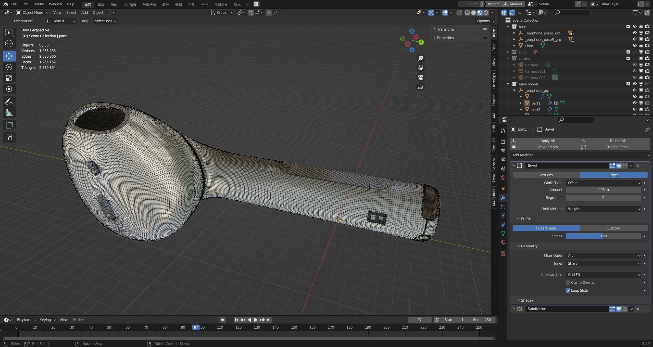Enable the Clamp Overlap checkbox
Viewport: 653px width, 347px height.
[x=568, y=282]
